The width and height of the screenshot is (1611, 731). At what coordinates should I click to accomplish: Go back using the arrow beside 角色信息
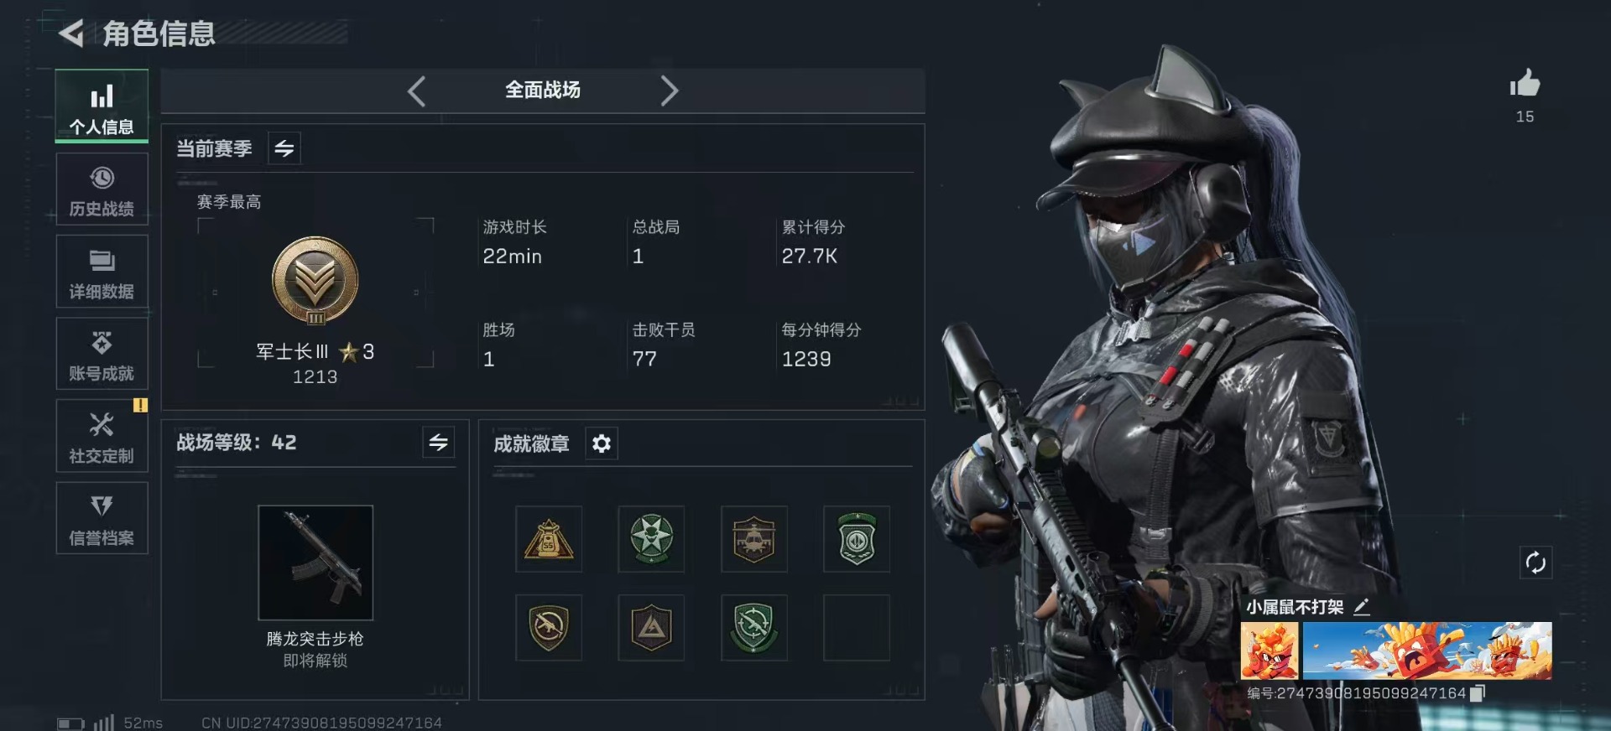pos(71,34)
